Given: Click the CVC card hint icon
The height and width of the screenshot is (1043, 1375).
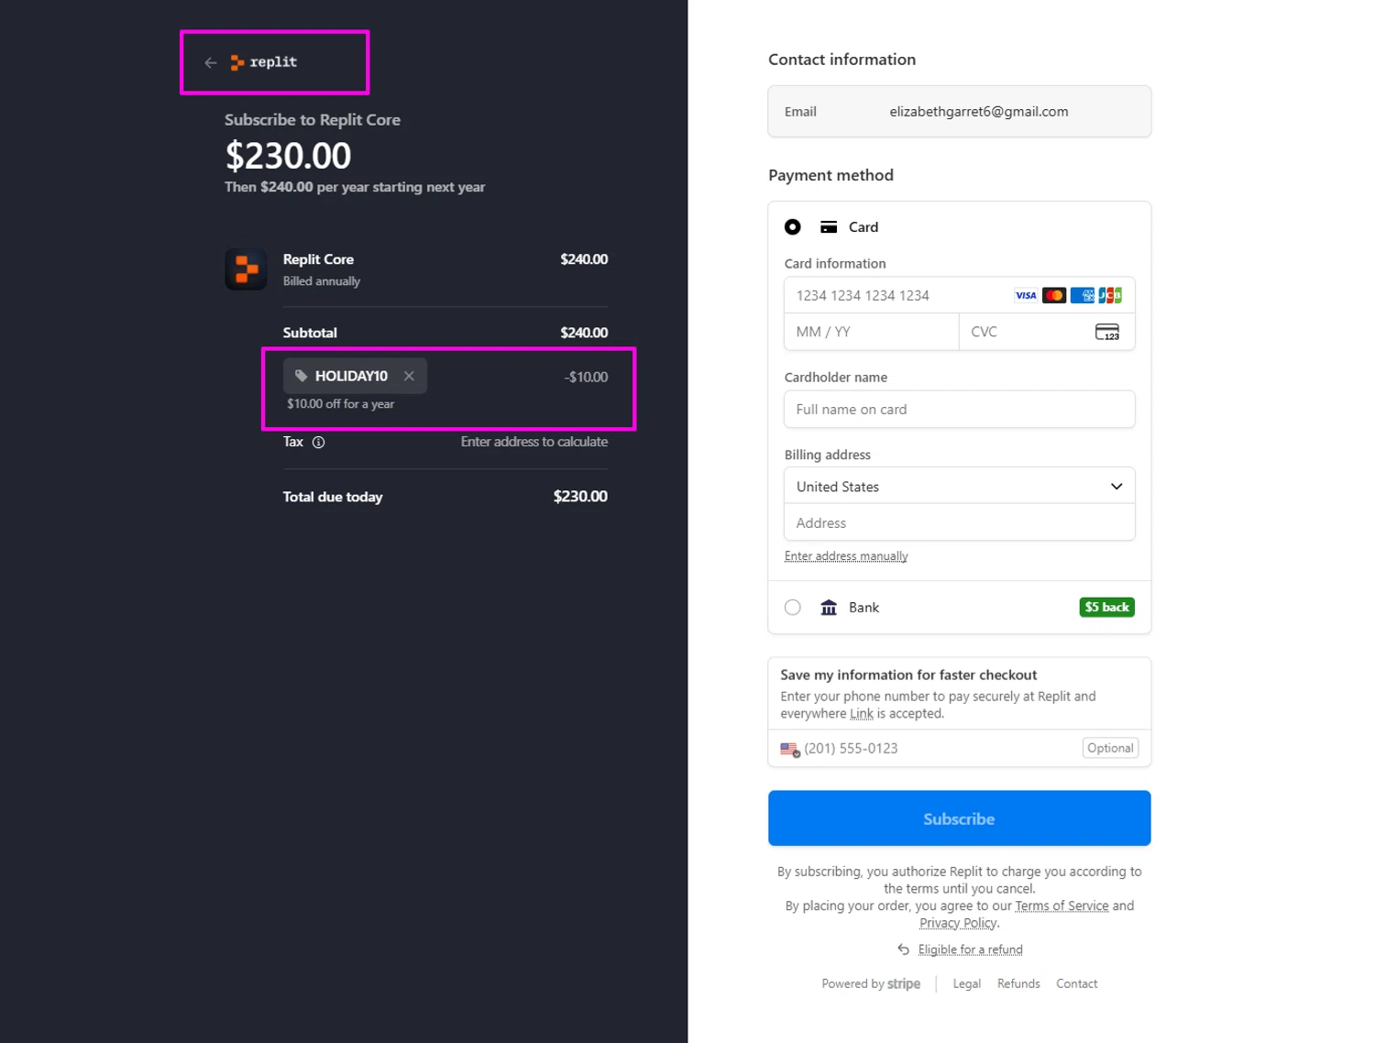Looking at the screenshot, I should (1107, 332).
